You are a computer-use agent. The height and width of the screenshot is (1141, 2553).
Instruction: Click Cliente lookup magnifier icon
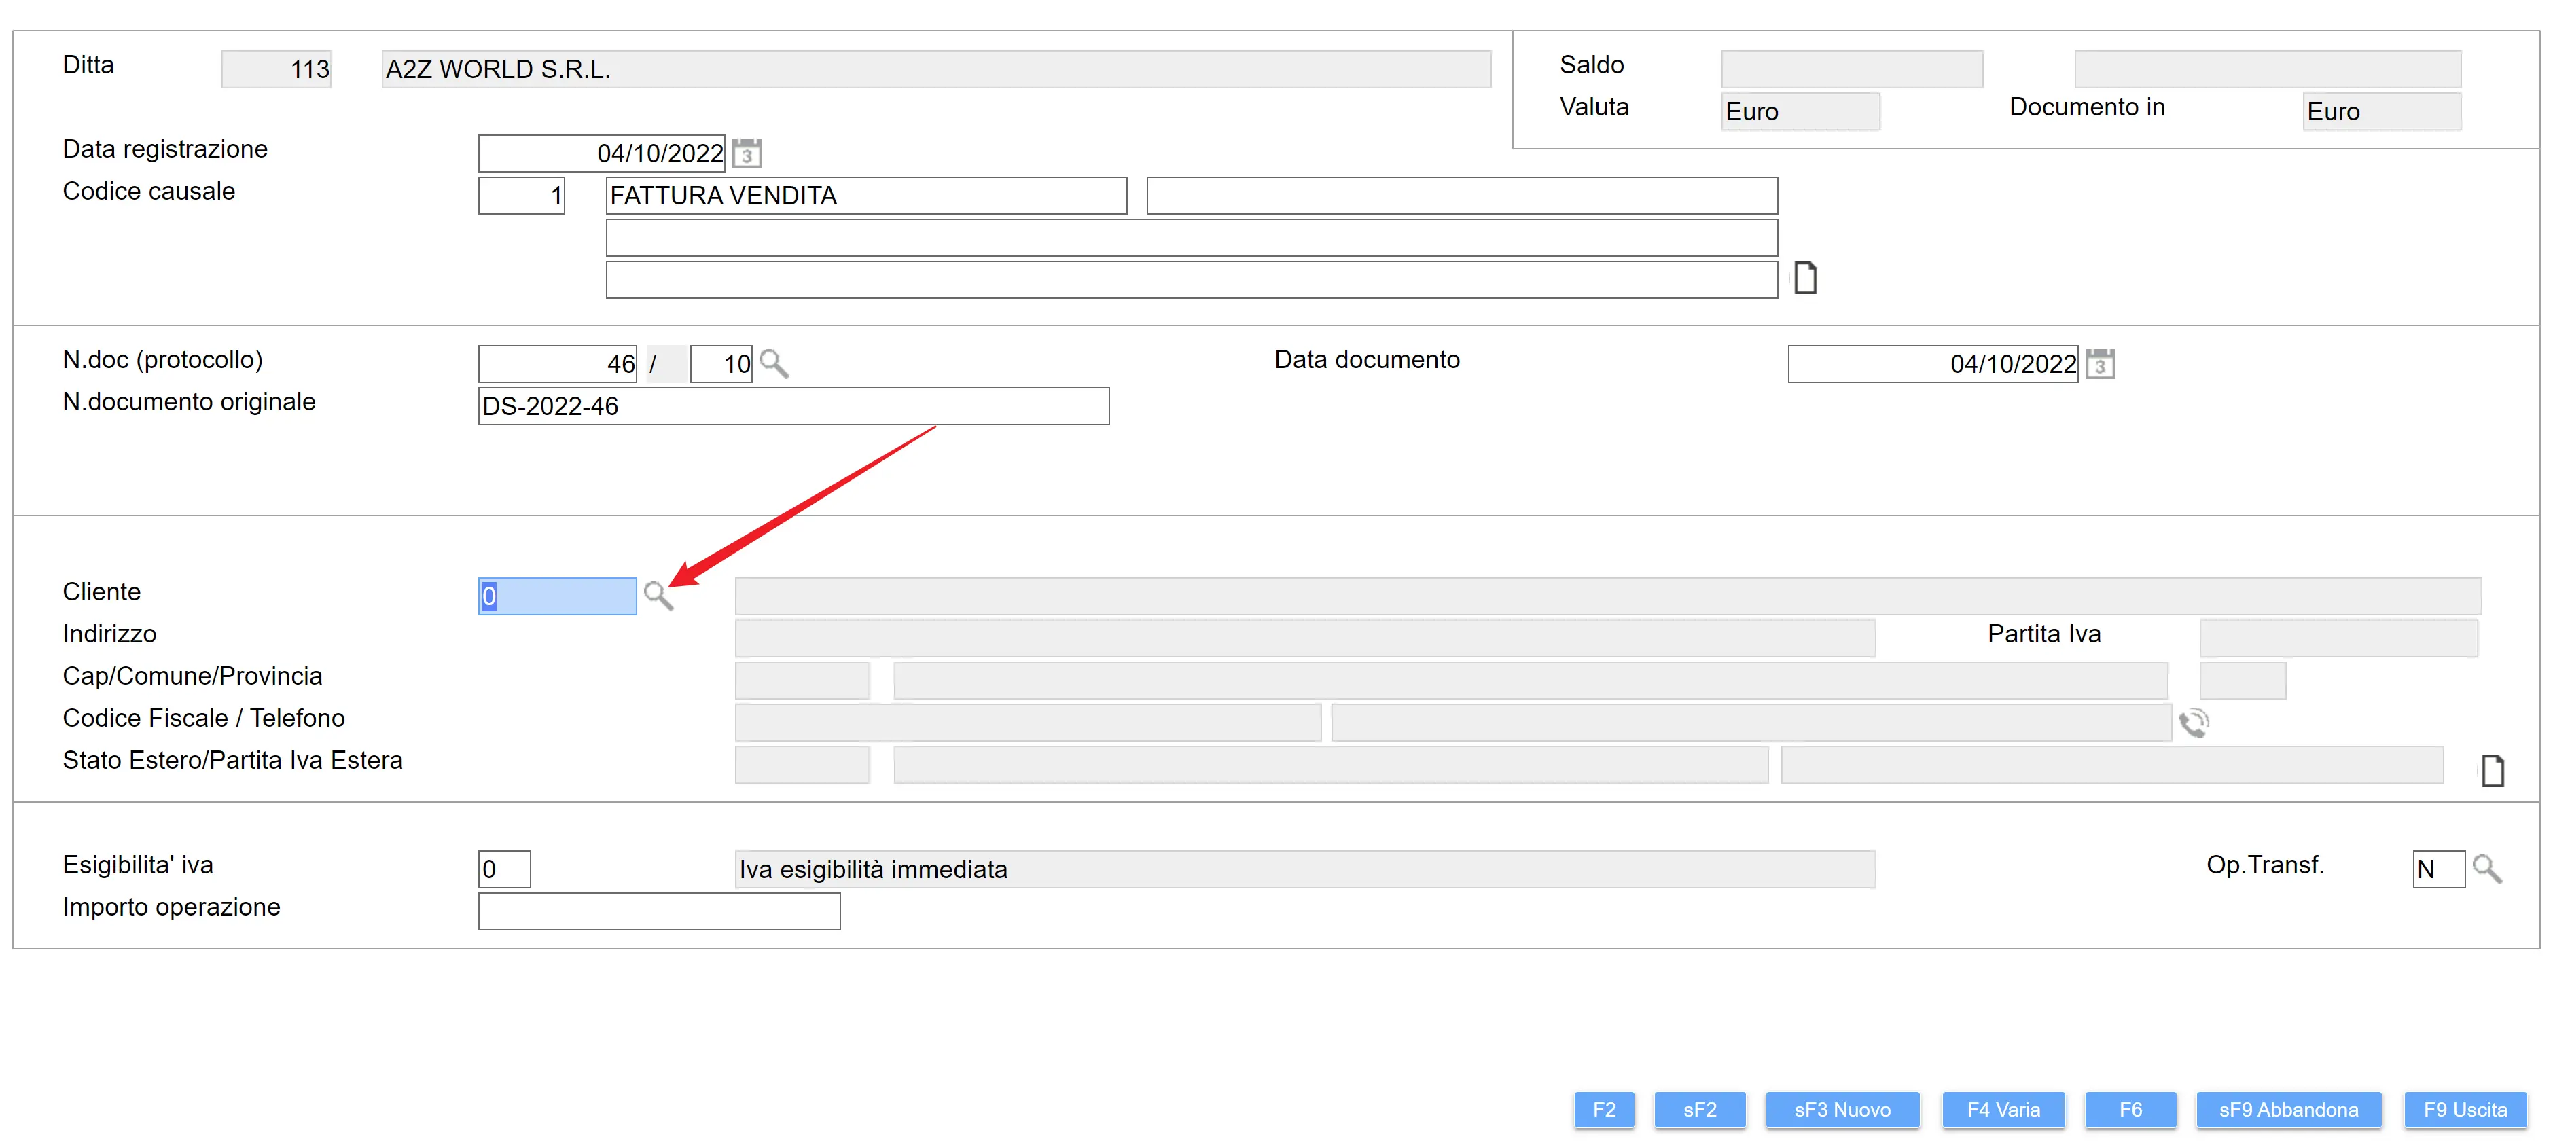pos(657,595)
